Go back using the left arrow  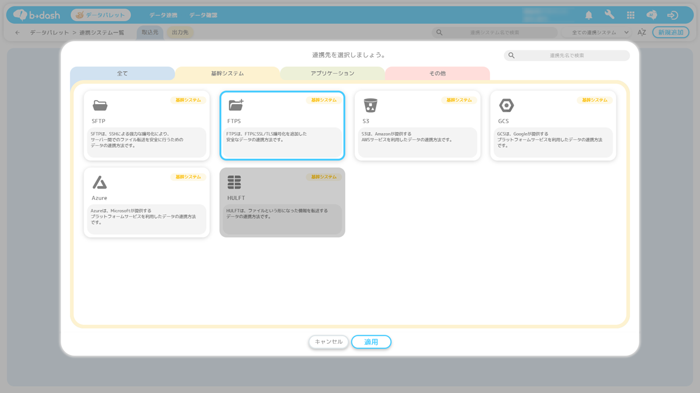[17, 32]
